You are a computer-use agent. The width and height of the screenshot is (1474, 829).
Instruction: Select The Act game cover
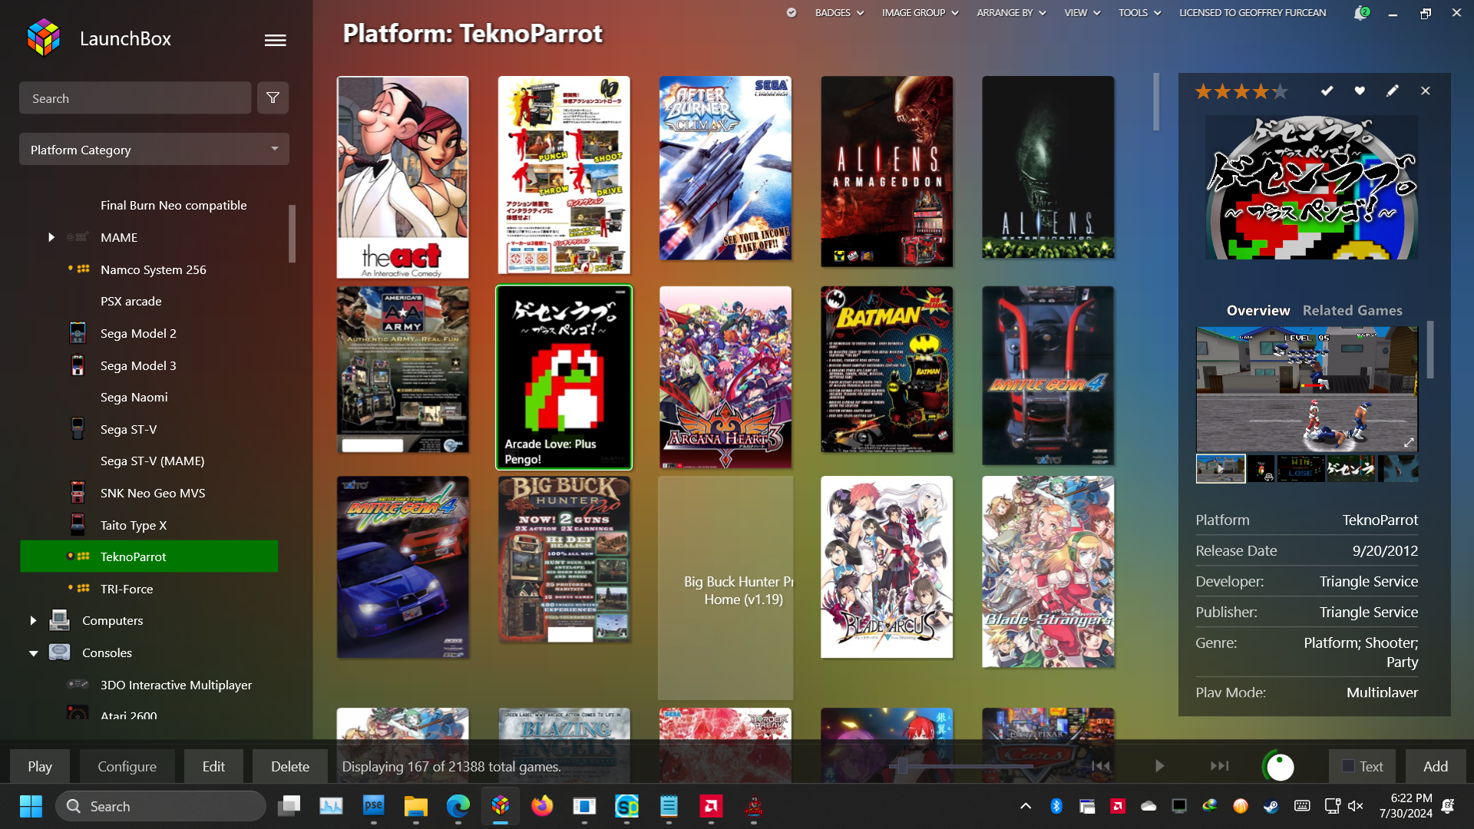(x=402, y=177)
